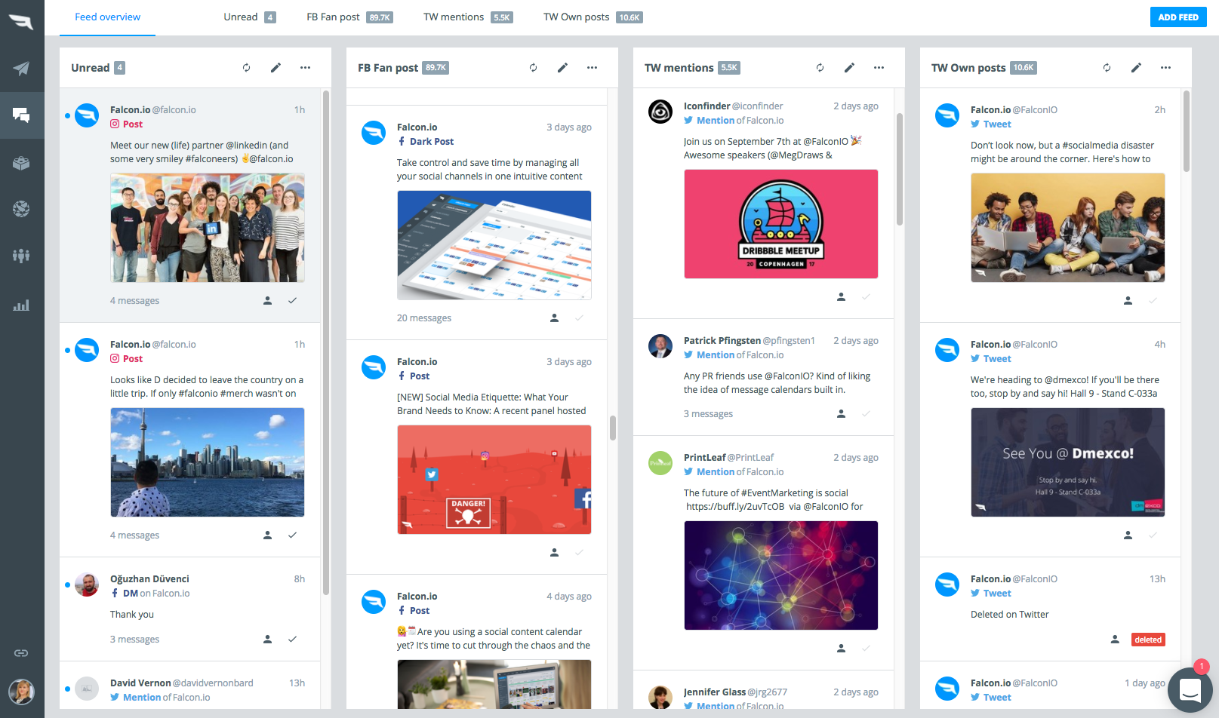The image size is (1219, 718).
Task: Assign Oğuzhan Düvenci's 'Thank you' DM
Action: click(x=267, y=639)
